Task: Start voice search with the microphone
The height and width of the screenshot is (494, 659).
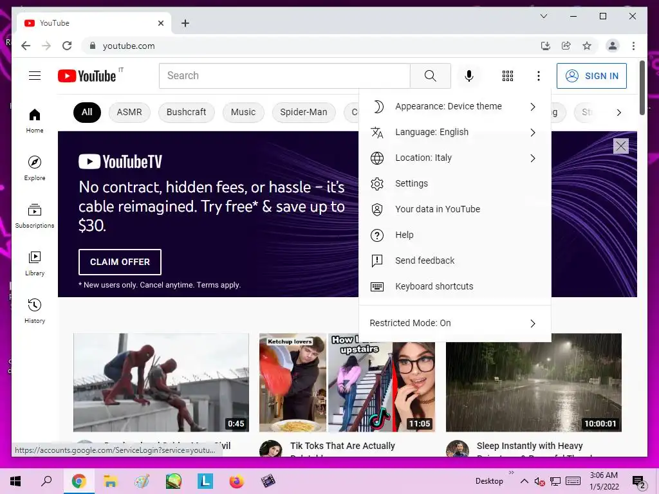Action: point(469,76)
